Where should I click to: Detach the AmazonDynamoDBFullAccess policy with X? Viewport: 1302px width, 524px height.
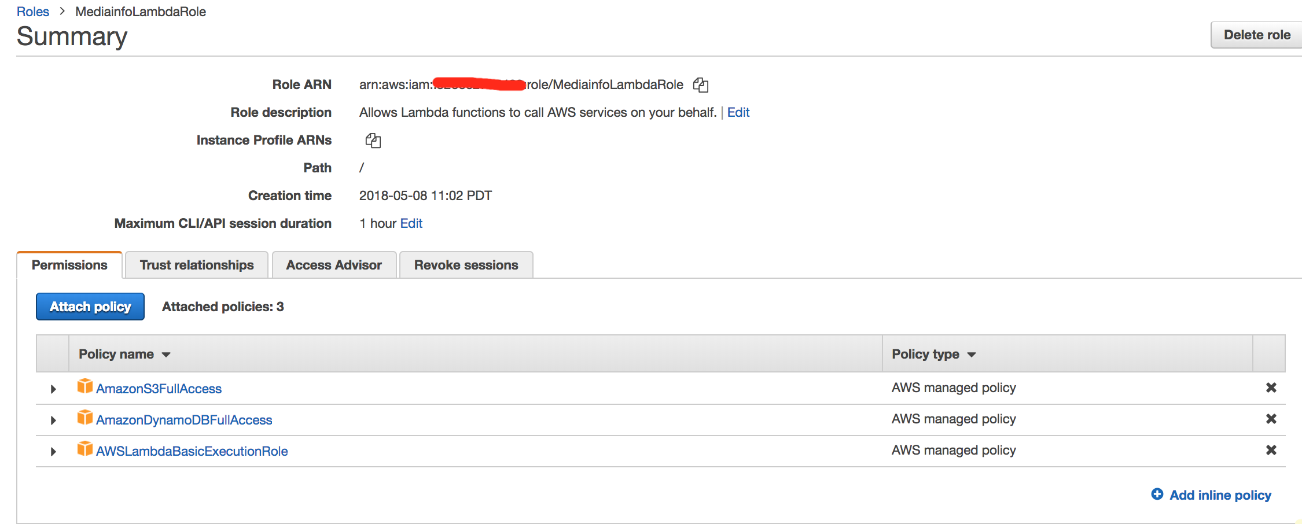click(1271, 419)
